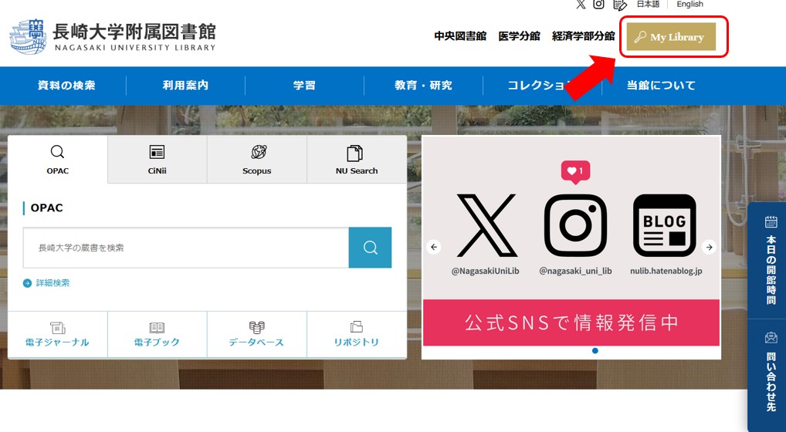This screenshot has height=432, width=786.
Task: Open 本日の開館時間 side panel
Action: 770,261
